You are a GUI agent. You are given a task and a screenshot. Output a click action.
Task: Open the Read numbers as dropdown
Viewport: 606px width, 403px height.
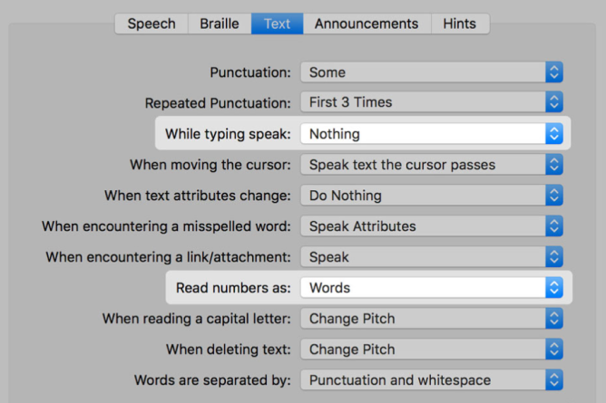coord(432,288)
